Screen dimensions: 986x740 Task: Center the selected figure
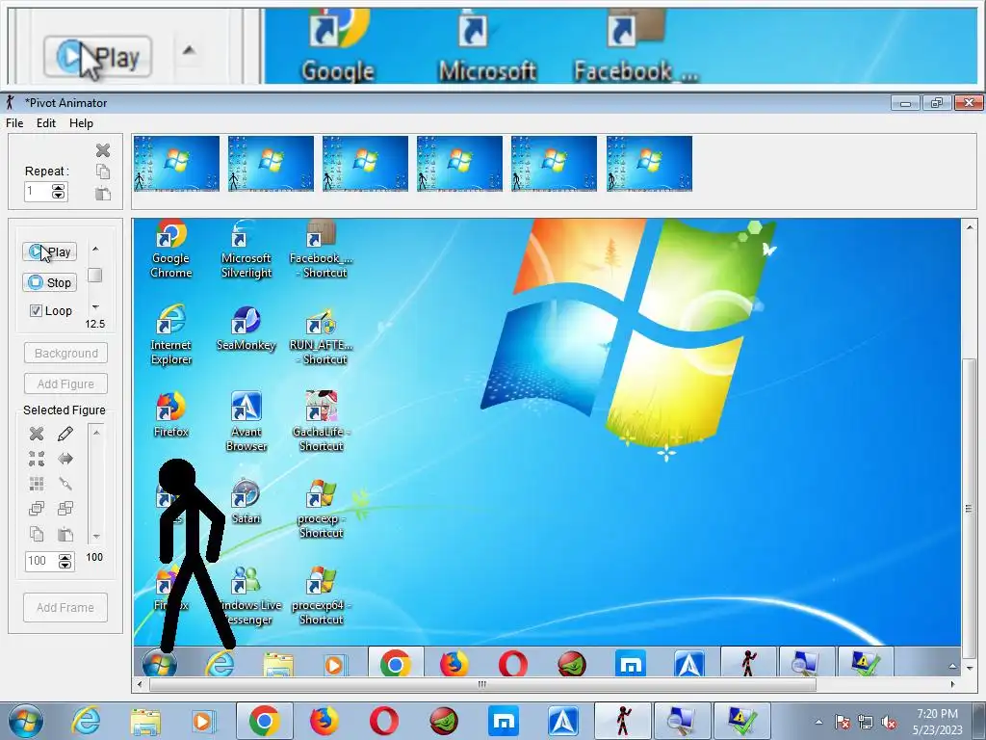click(37, 459)
